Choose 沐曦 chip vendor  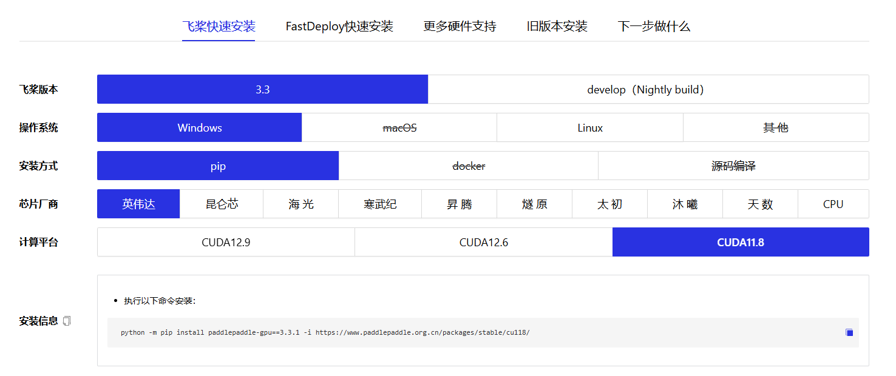[x=685, y=204]
